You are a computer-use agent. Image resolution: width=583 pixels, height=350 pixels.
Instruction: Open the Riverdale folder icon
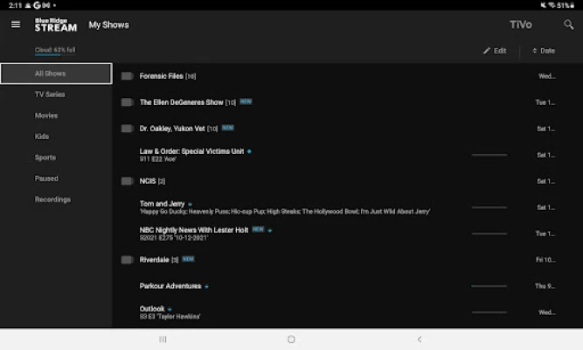click(x=127, y=260)
